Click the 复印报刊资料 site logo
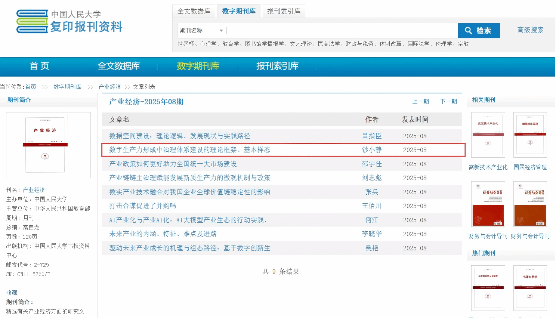 (69, 21)
